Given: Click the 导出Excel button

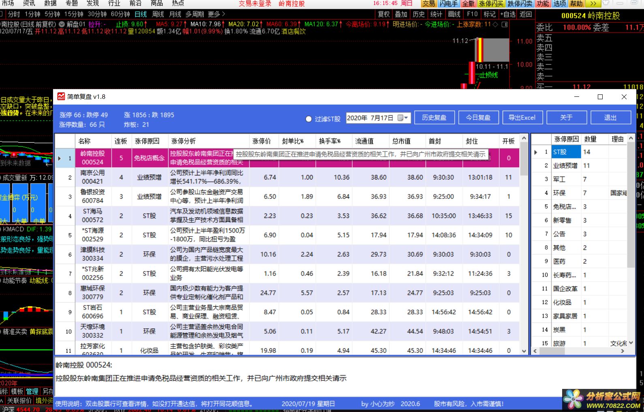Looking at the screenshot, I should 522,117.
